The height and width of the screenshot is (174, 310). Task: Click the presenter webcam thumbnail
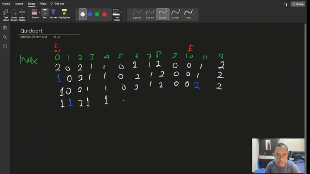(x=279, y=156)
